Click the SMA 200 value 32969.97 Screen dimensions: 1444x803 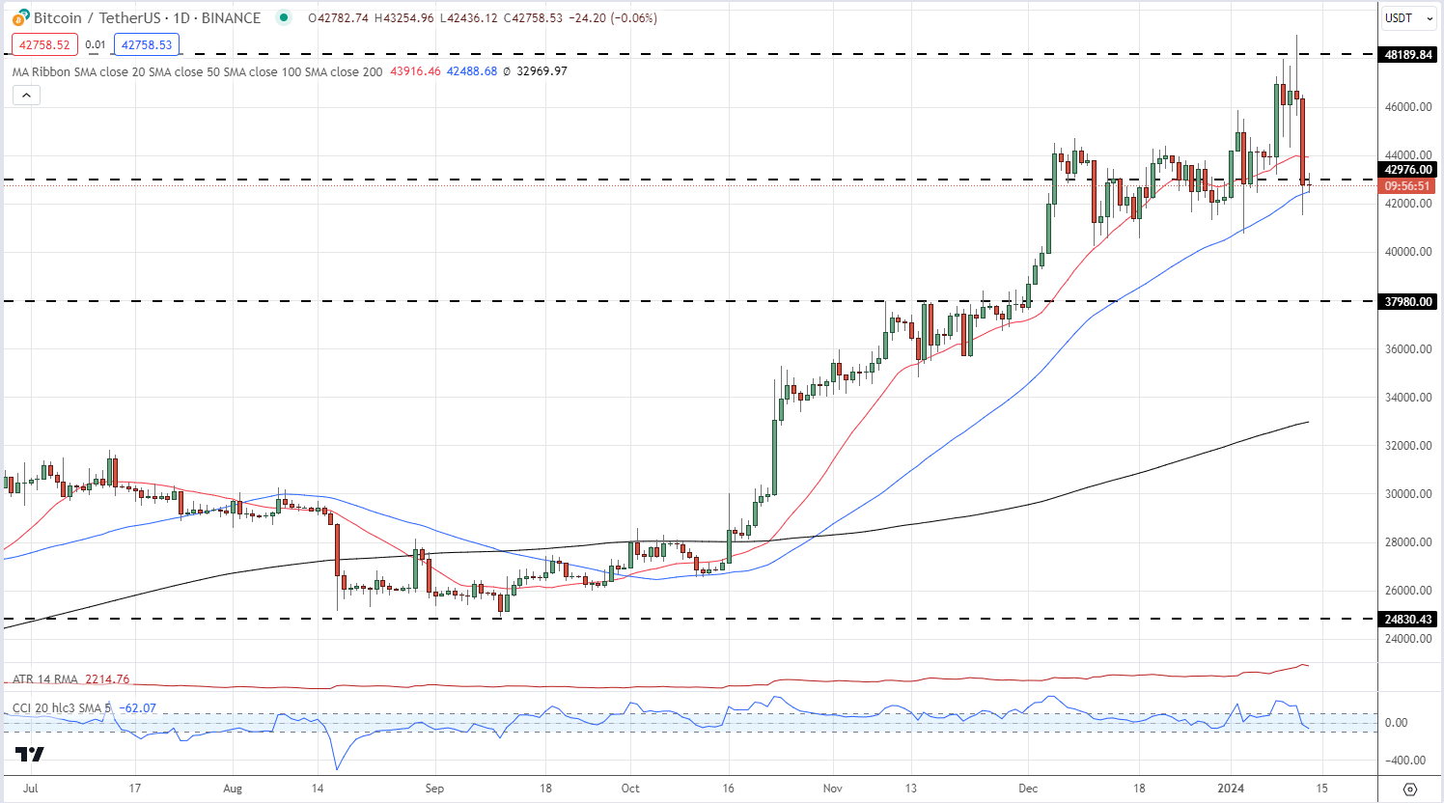point(541,71)
